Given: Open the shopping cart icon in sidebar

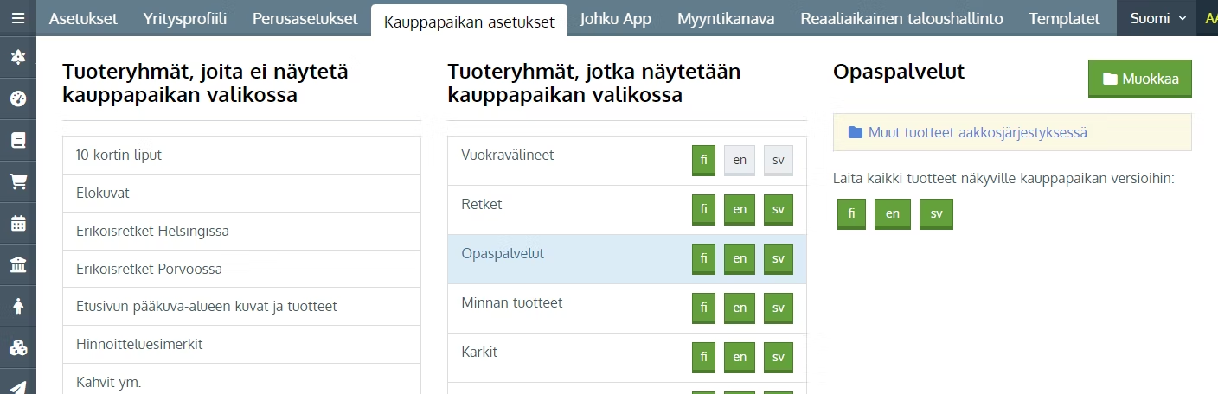Looking at the screenshot, I should coord(17,181).
